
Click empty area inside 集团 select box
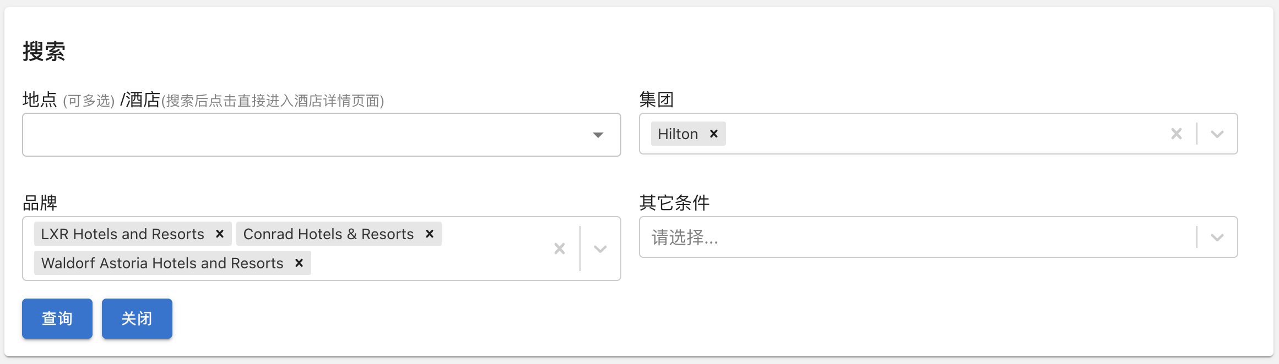point(936,134)
